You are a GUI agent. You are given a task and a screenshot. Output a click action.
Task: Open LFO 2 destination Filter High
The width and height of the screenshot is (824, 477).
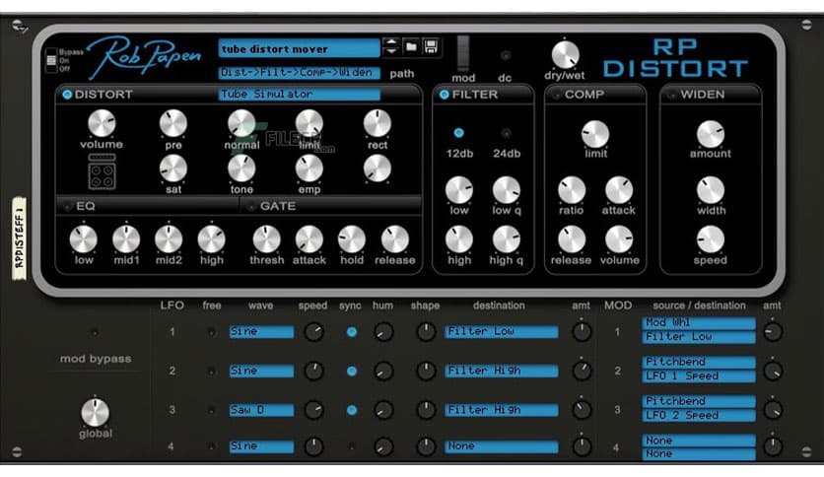coord(501,371)
